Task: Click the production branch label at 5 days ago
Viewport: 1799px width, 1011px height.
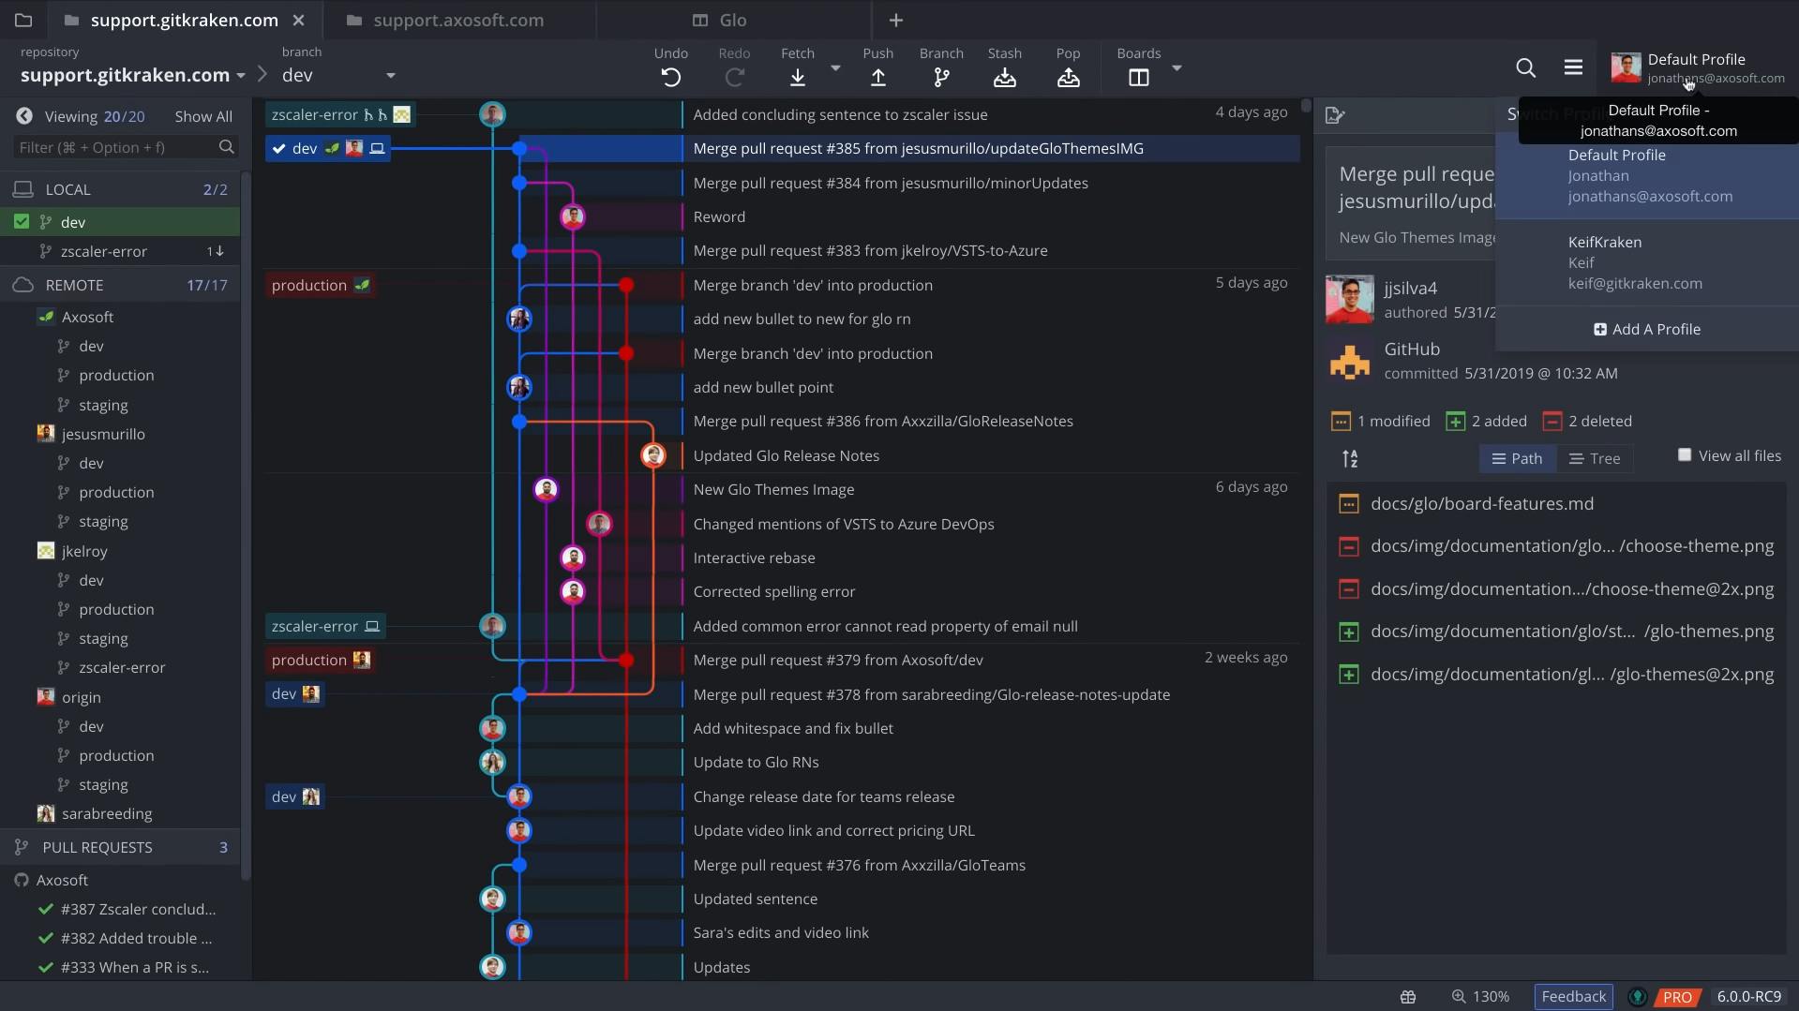Action: [x=321, y=285]
